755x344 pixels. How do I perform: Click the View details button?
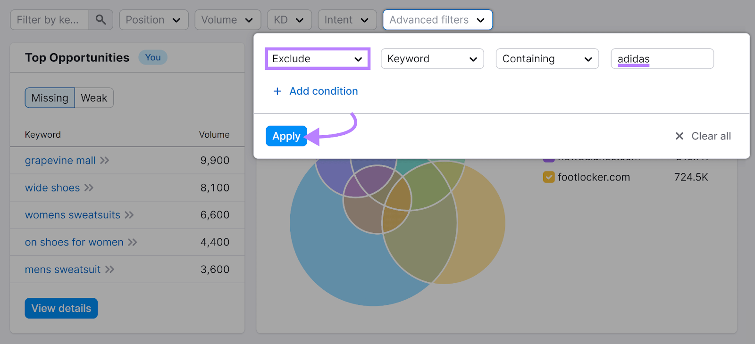(61, 308)
